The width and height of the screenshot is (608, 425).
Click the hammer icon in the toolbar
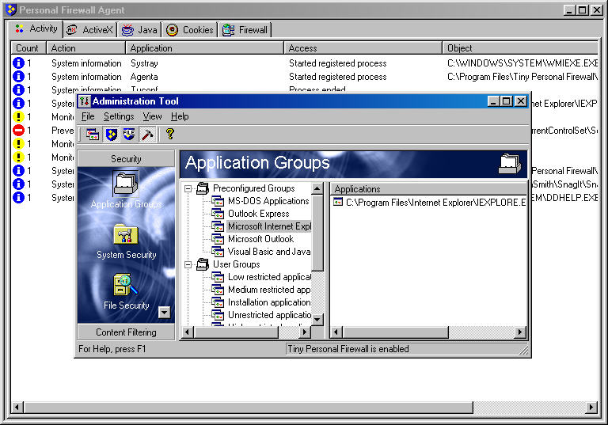point(146,135)
